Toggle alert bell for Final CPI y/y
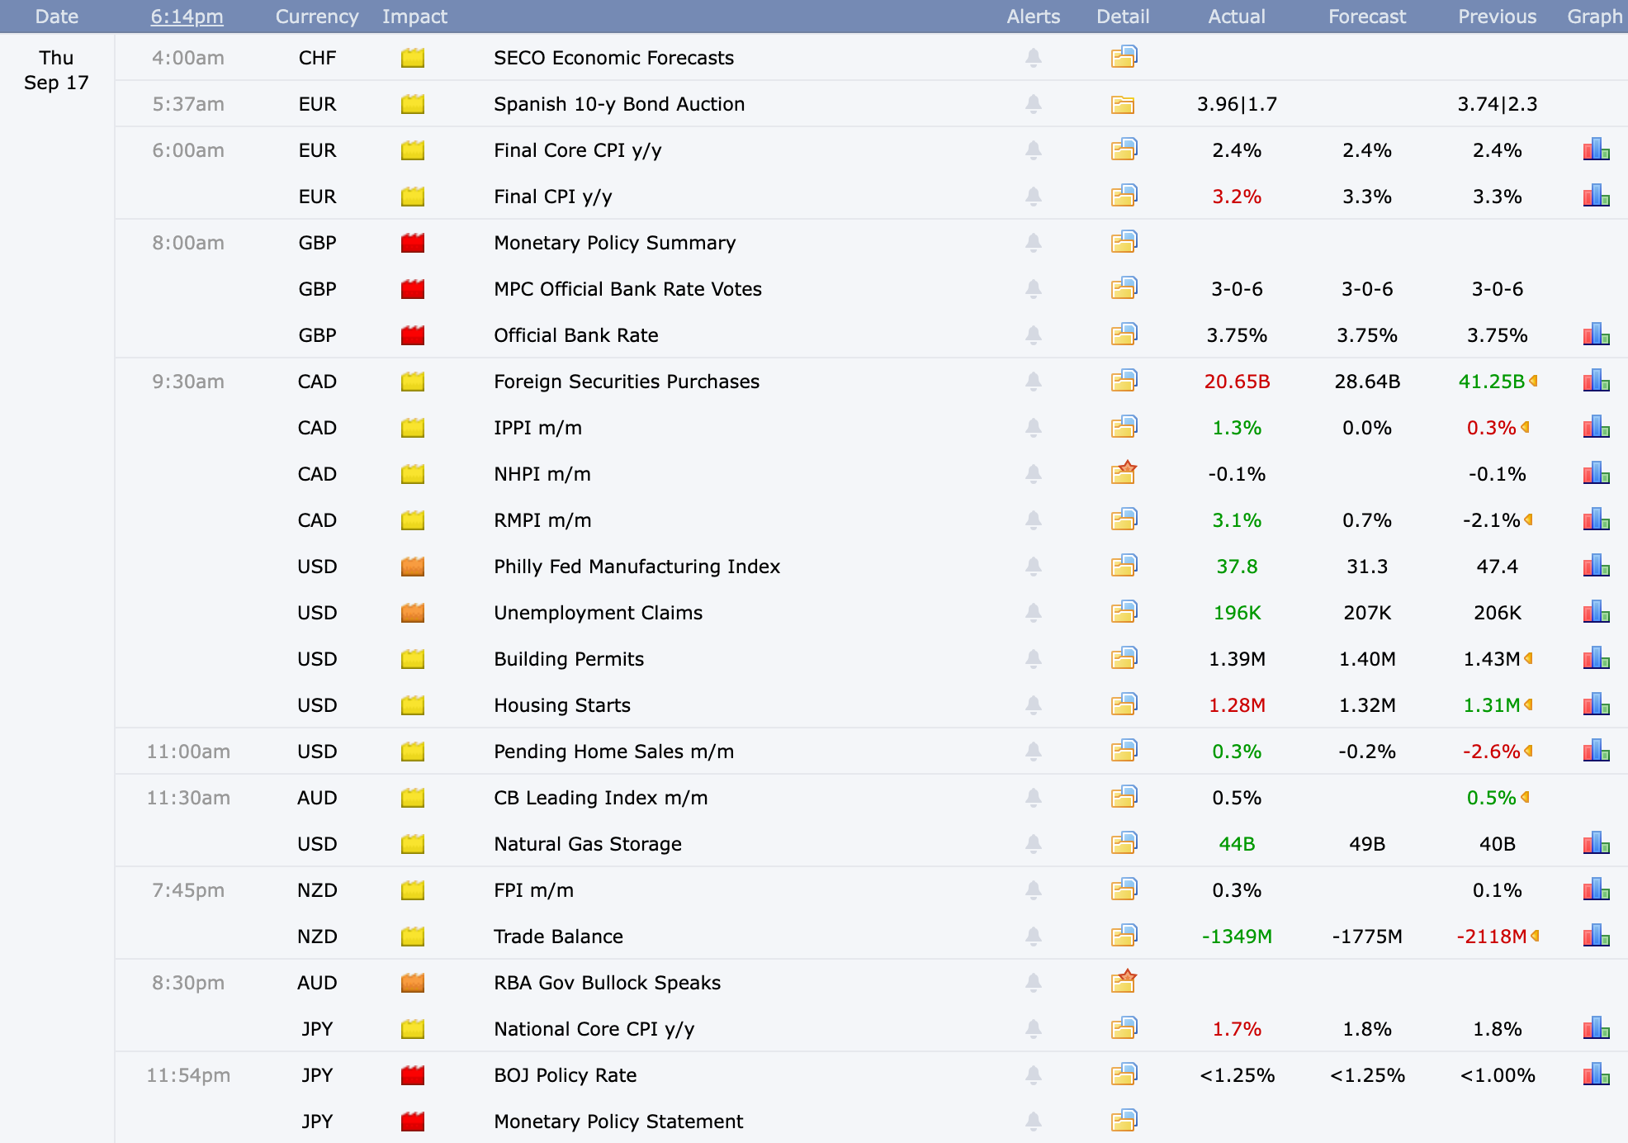 pos(1033,197)
